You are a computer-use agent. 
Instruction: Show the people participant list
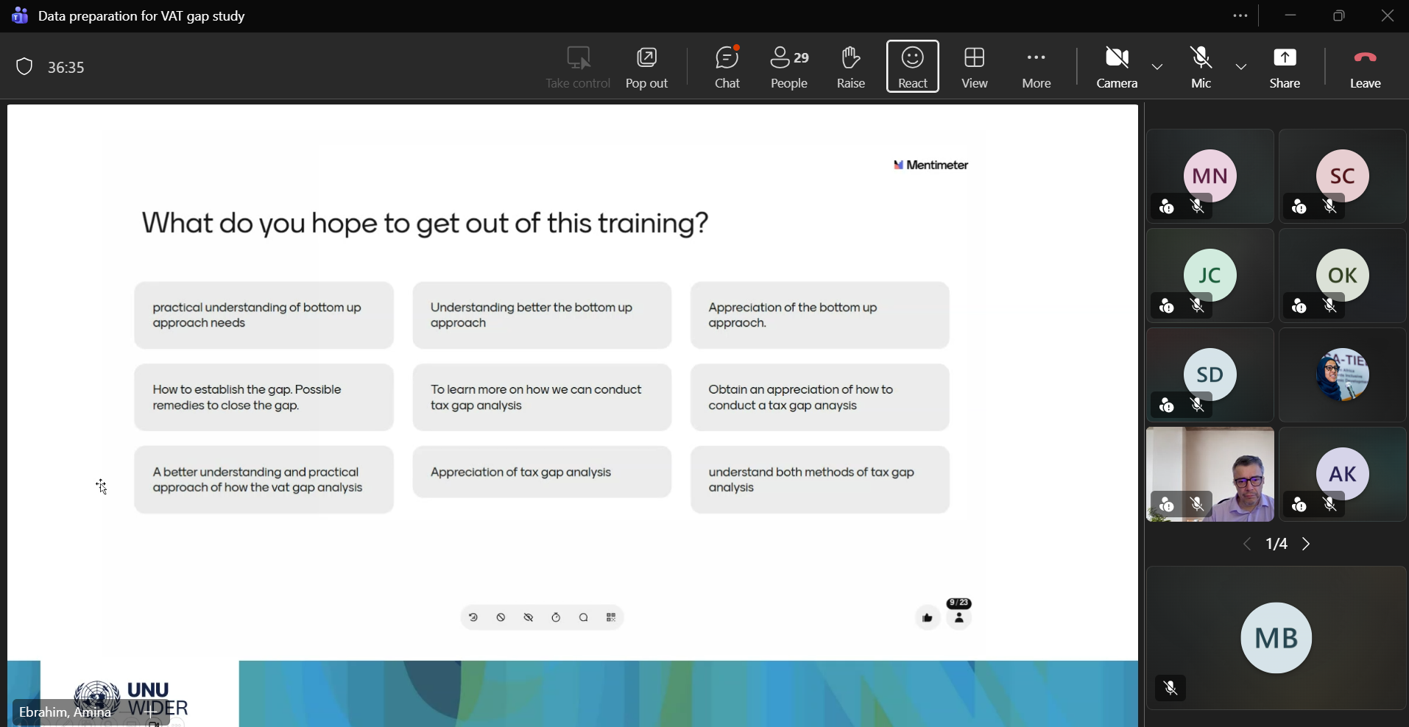coord(790,67)
